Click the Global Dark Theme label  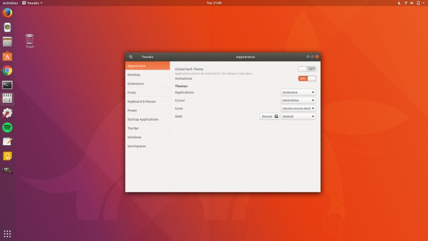click(189, 69)
